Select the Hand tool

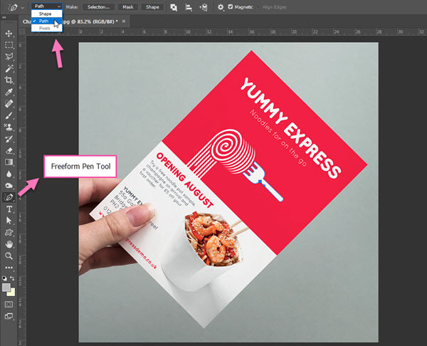[9, 244]
